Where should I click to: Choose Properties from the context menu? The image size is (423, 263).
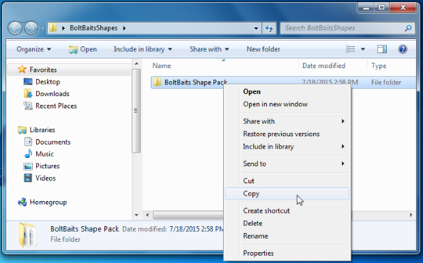click(287, 253)
